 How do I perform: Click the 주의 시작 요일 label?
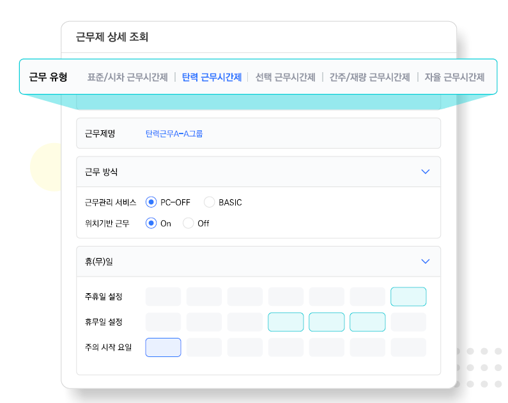[108, 347]
